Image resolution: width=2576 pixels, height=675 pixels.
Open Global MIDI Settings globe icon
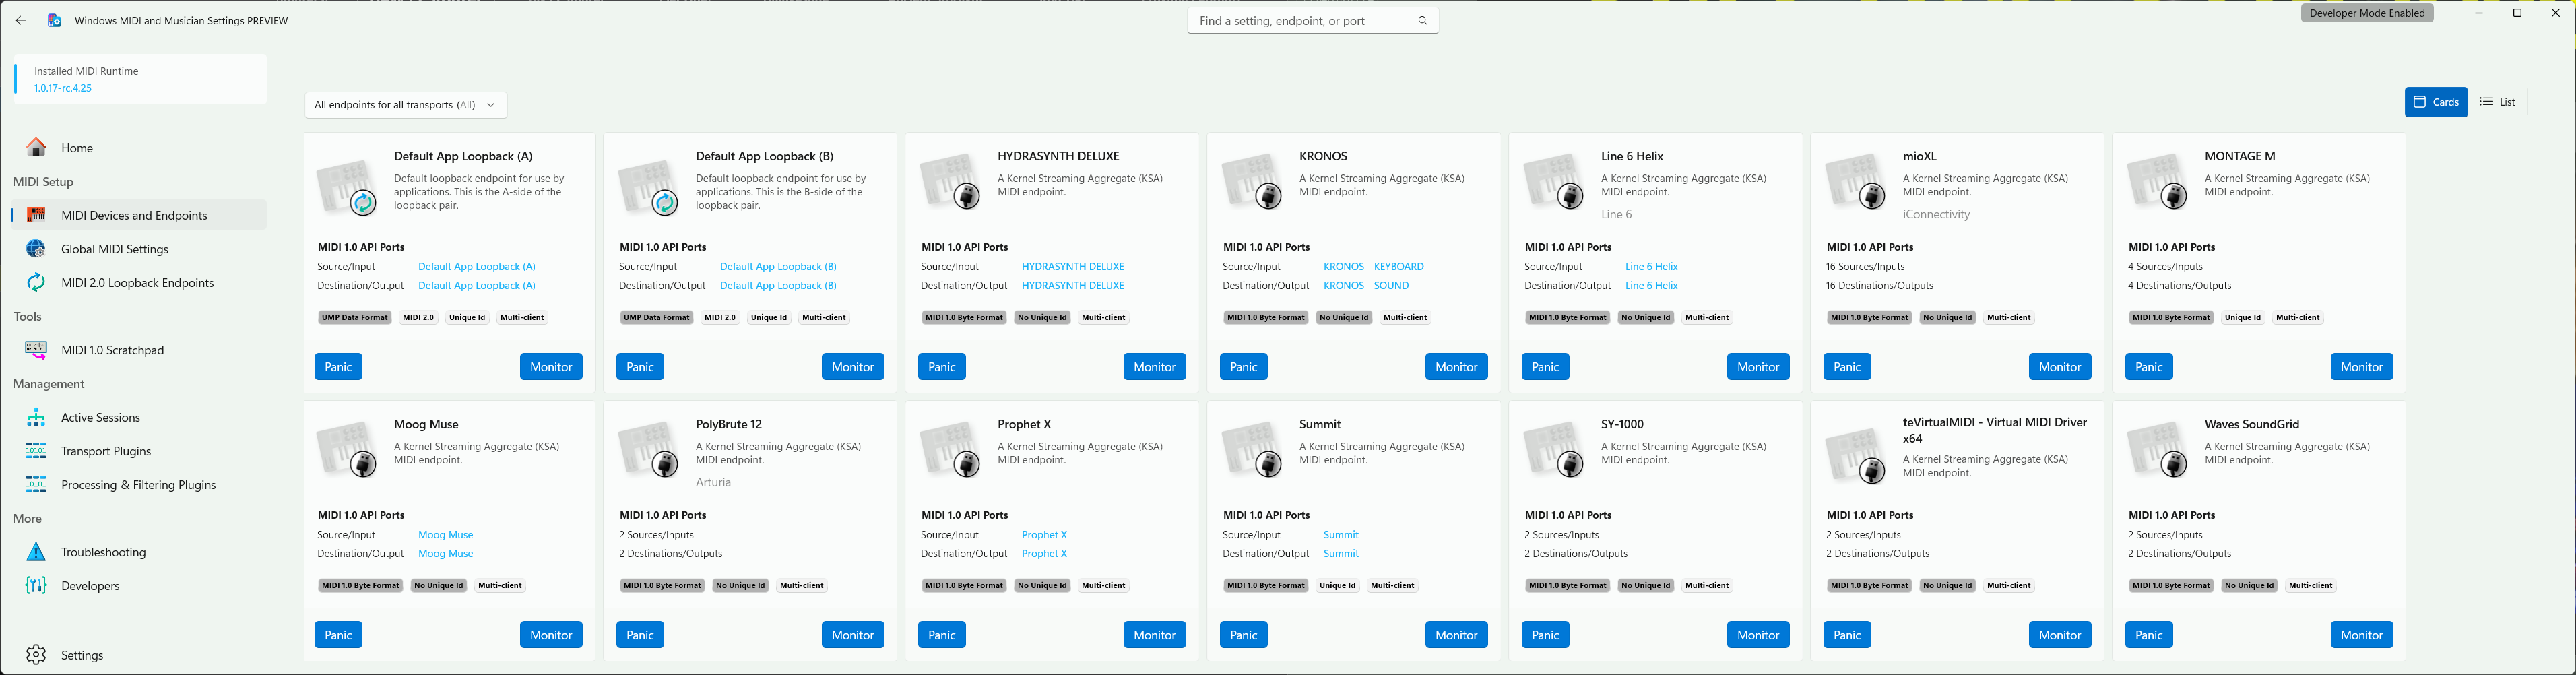click(x=36, y=249)
